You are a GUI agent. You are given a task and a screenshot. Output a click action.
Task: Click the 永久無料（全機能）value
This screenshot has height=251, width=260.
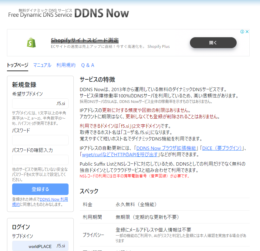coord(136,204)
